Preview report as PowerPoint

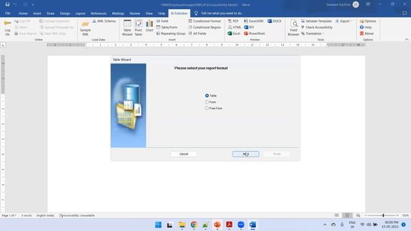click(x=254, y=33)
